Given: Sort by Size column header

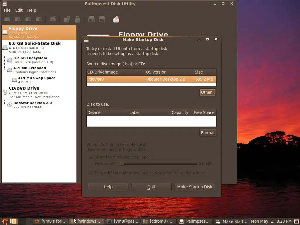Looking at the screenshot, I should [x=205, y=72].
